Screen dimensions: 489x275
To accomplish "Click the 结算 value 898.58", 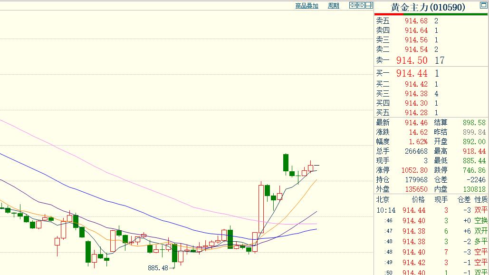I will (474, 123).
